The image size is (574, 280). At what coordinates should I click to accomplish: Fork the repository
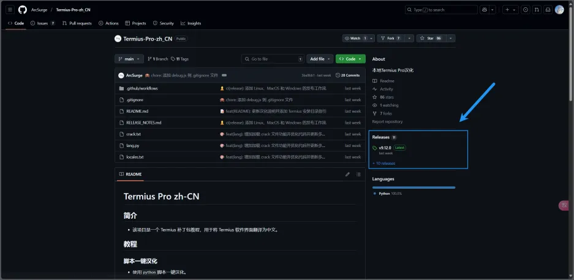[391, 38]
